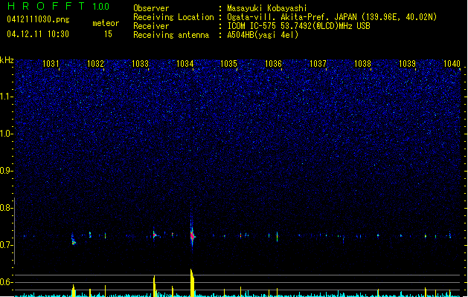Screen dimensions: 468x297
Task: Select the A504HB(yagi 4el) antenna text
Action: [263, 35]
